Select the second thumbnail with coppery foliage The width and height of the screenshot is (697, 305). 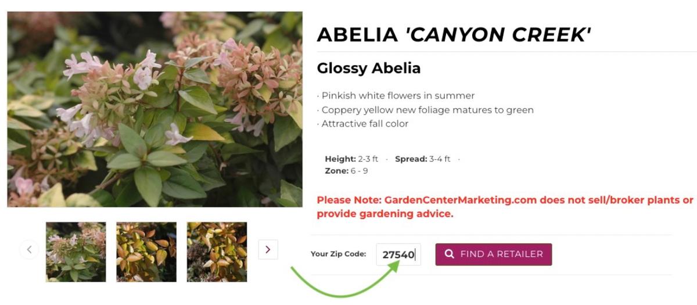pos(146,252)
